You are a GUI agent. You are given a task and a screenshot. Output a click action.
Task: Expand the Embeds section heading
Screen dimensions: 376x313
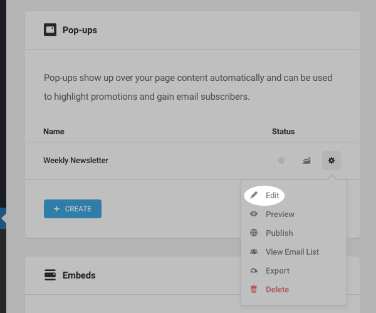coord(78,275)
